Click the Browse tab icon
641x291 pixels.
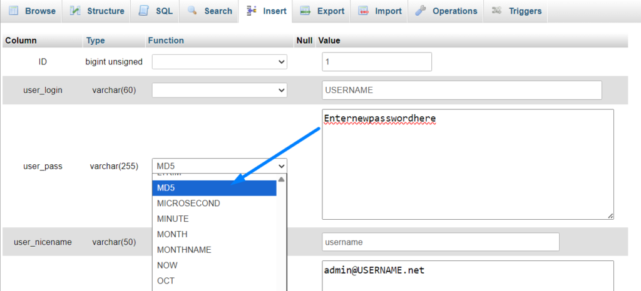click(x=14, y=11)
